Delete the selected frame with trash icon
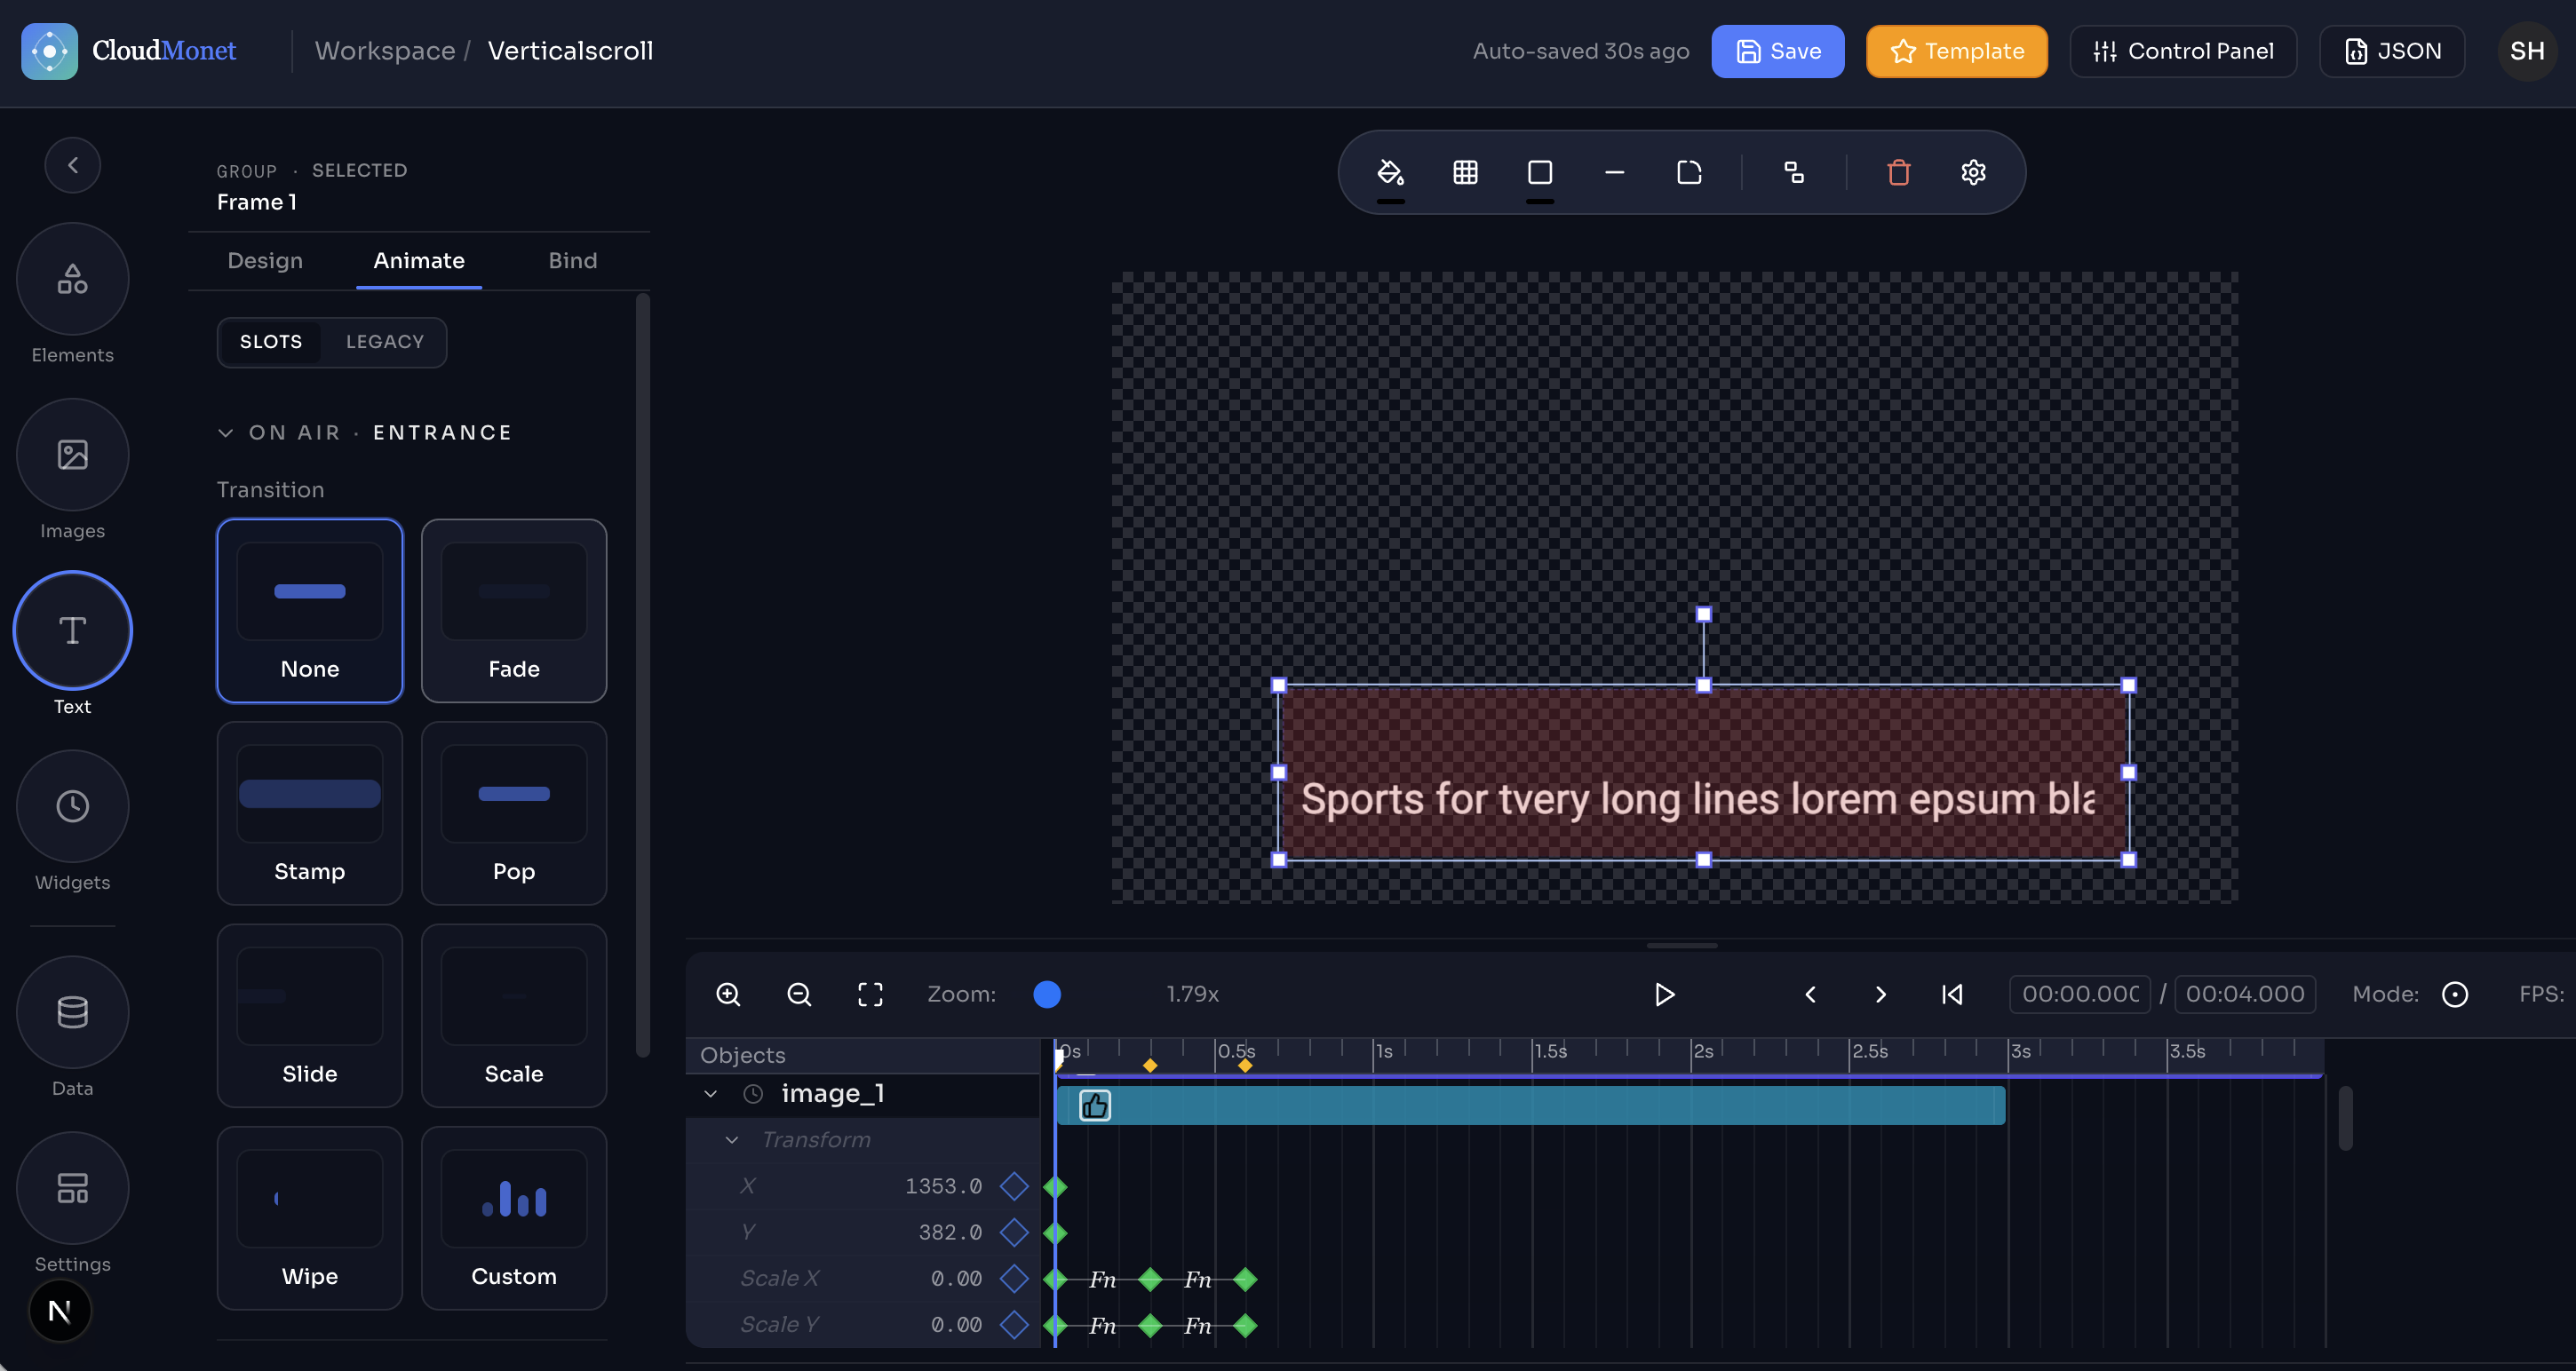Image resolution: width=2576 pixels, height=1371 pixels. pyautogui.click(x=1898, y=172)
